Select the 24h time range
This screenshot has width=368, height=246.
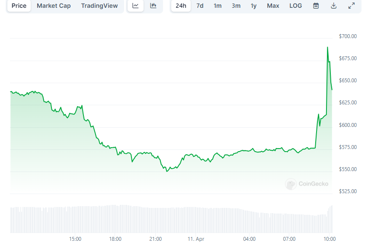181,6
